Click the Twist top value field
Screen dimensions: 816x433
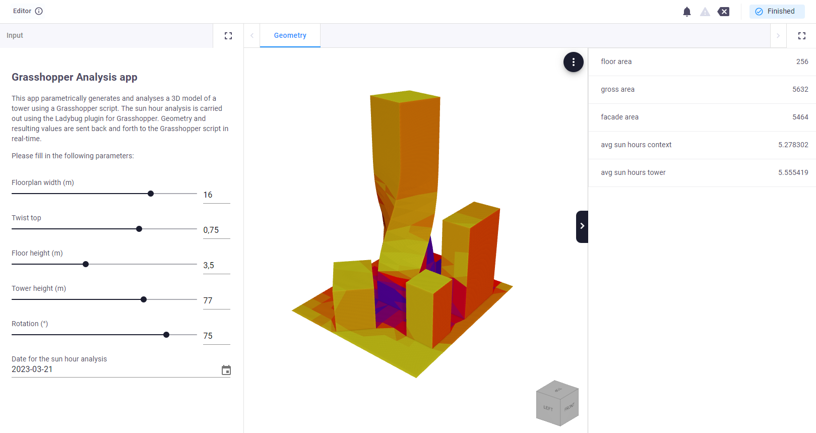coord(217,230)
